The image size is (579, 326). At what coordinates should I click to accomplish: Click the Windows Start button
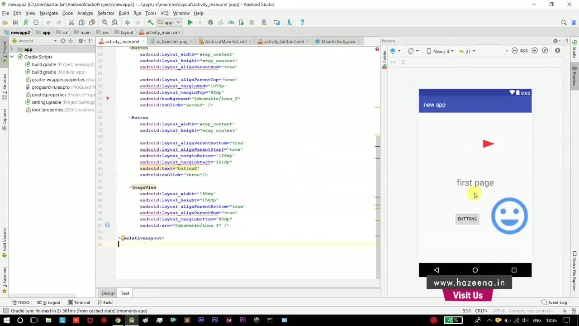tap(6, 320)
